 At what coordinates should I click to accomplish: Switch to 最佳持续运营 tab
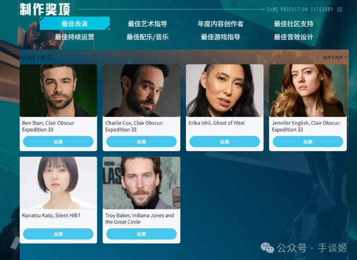tap(74, 37)
